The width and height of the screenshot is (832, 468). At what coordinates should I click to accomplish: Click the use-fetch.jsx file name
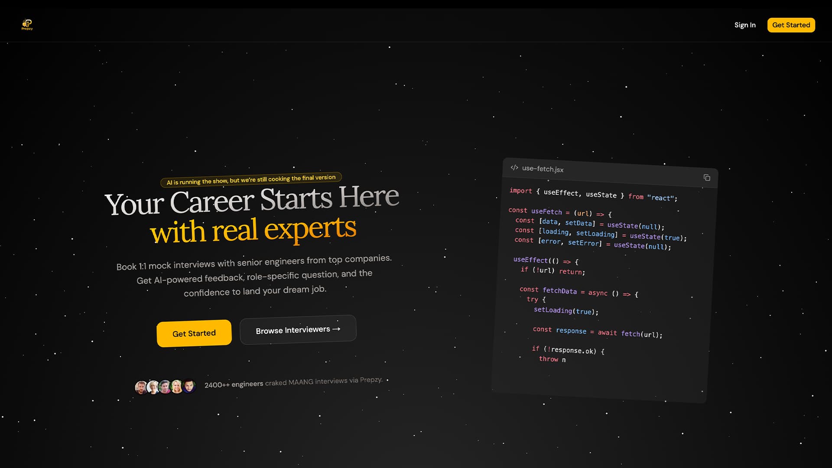[x=543, y=169]
